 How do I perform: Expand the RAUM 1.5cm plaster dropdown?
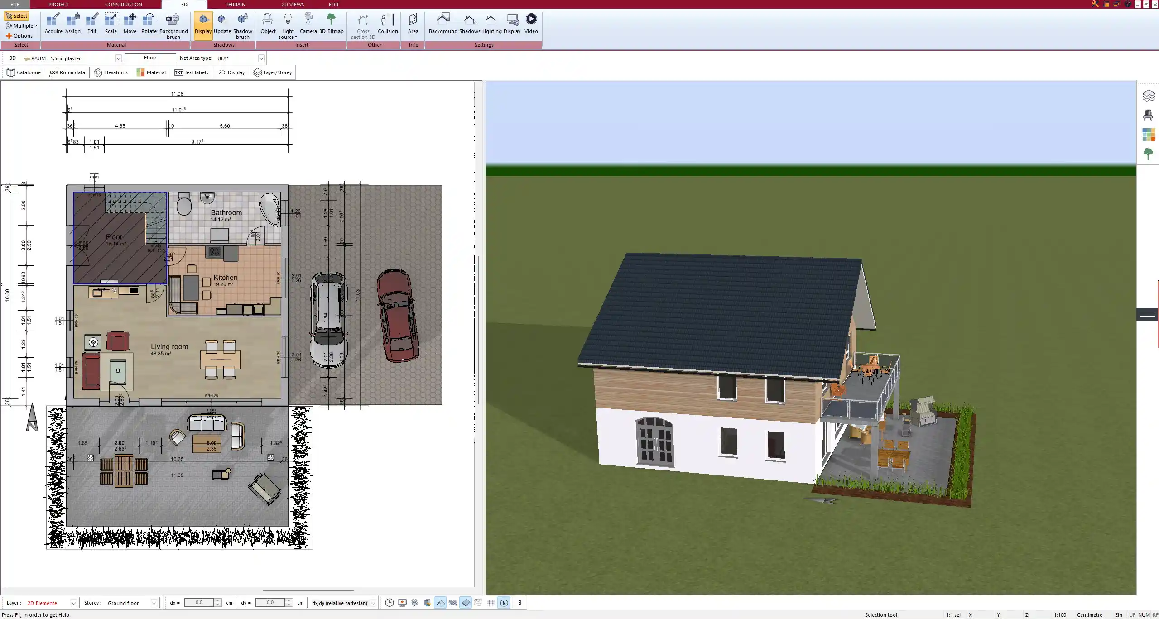pyautogui.click(x=118, y=58)
